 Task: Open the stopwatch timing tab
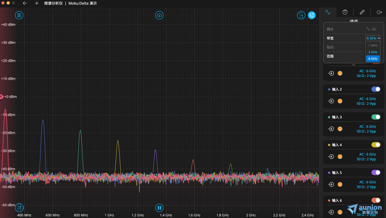[x=345, y=12]
